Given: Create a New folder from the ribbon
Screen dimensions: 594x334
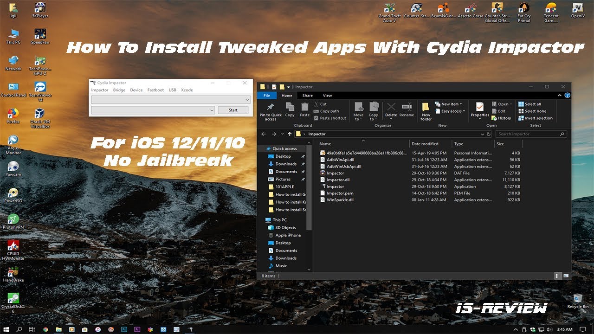Looking at the screenshot, I should tap(426, 111).
